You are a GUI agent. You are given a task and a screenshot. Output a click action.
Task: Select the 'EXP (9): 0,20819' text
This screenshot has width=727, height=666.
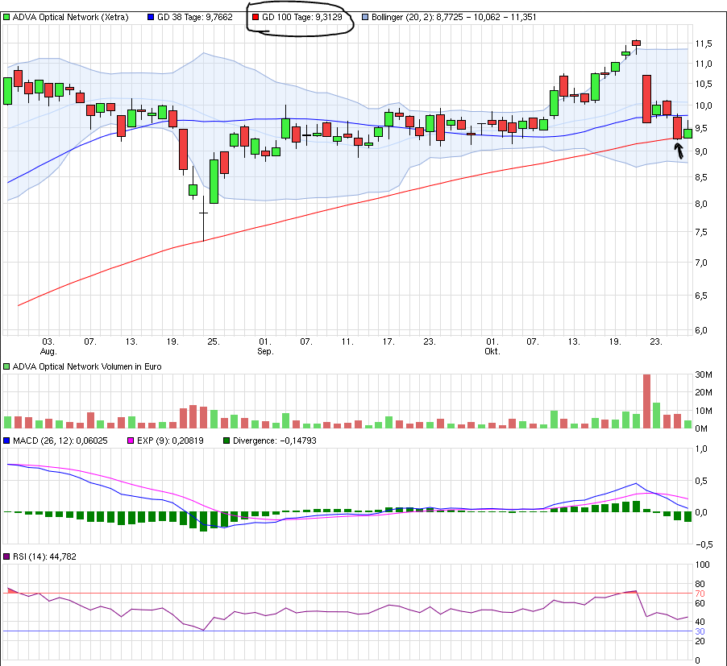[170, 441]
